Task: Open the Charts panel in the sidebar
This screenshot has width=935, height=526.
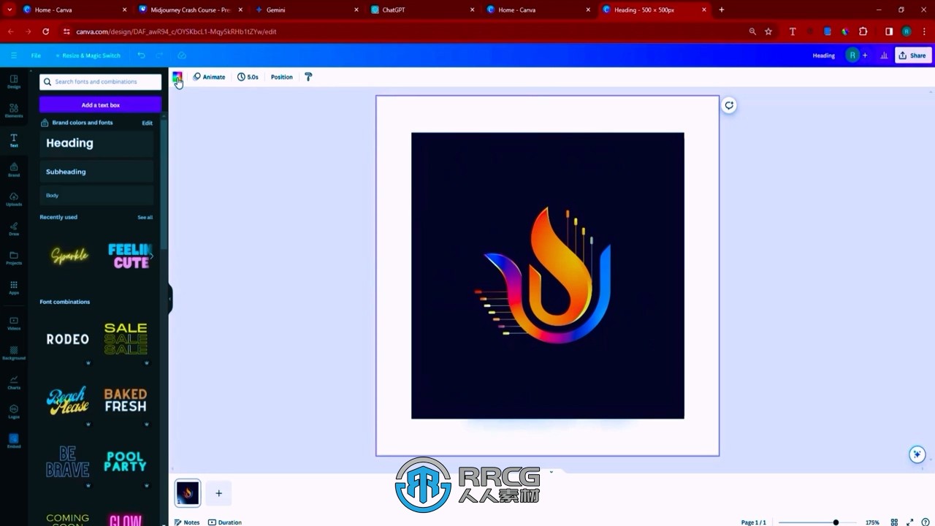Action: click(14, 382)
